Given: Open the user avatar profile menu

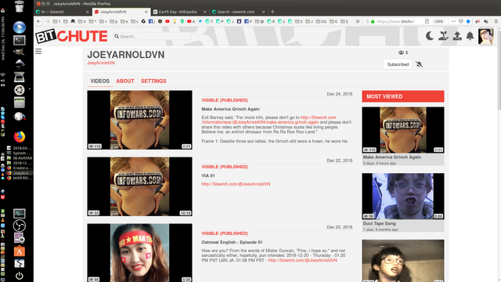Looking at the screenshot, I should tap(485, 36).
